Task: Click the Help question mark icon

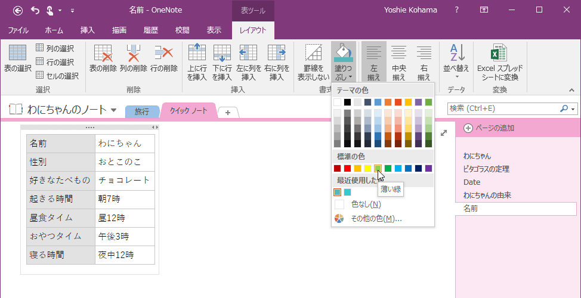Action: (x=457, y=10)
